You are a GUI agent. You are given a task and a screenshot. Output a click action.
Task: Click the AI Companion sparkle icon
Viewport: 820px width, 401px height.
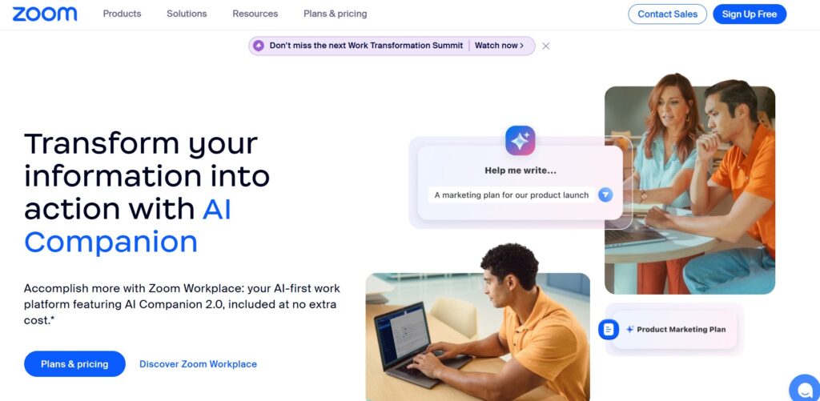click(x=520, y=140)
